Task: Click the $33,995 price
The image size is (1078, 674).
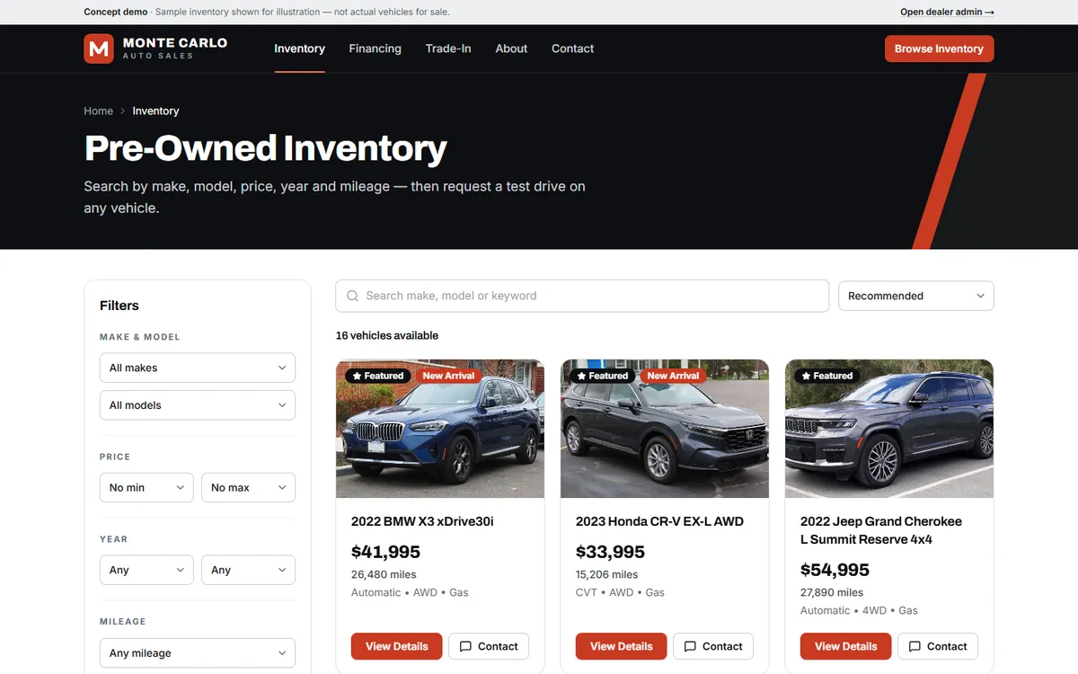Action: [610, 552]
